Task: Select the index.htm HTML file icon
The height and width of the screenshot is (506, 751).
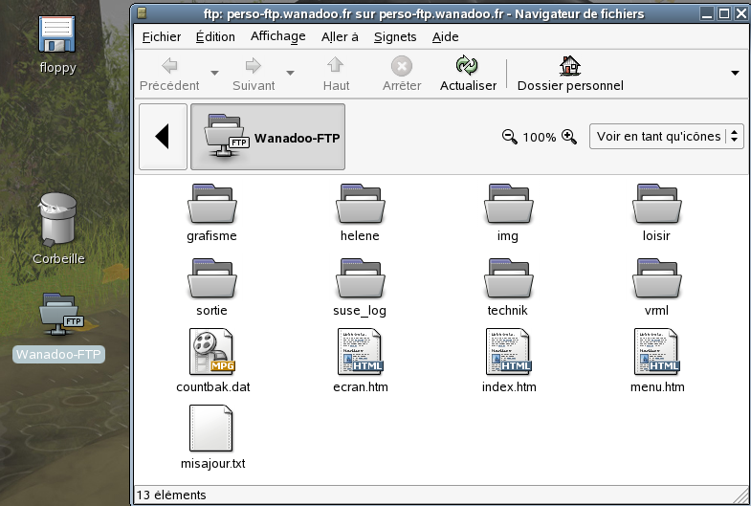Action: click(x=509, y=352)
